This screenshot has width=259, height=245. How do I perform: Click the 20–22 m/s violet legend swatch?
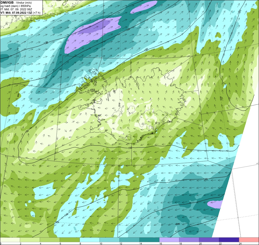209,240
